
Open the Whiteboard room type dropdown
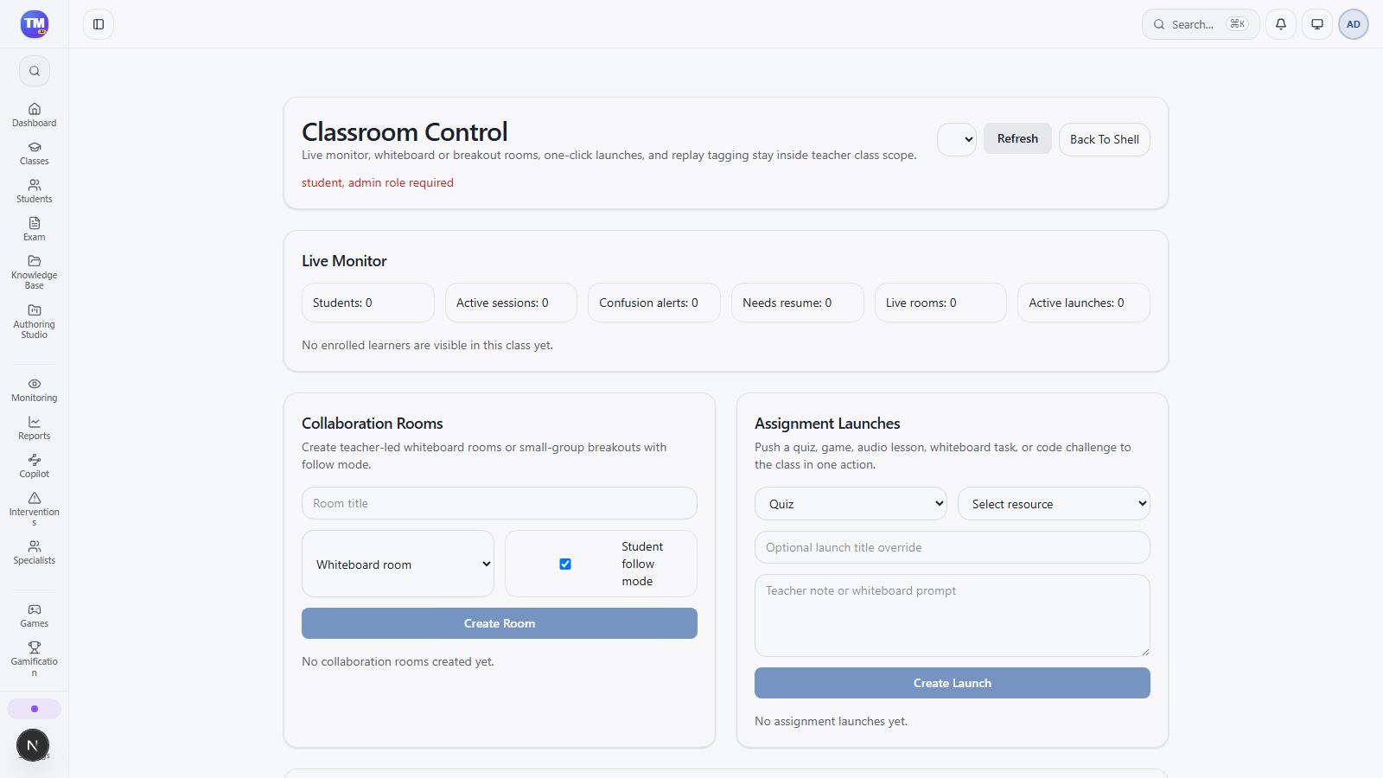point(398,564)
